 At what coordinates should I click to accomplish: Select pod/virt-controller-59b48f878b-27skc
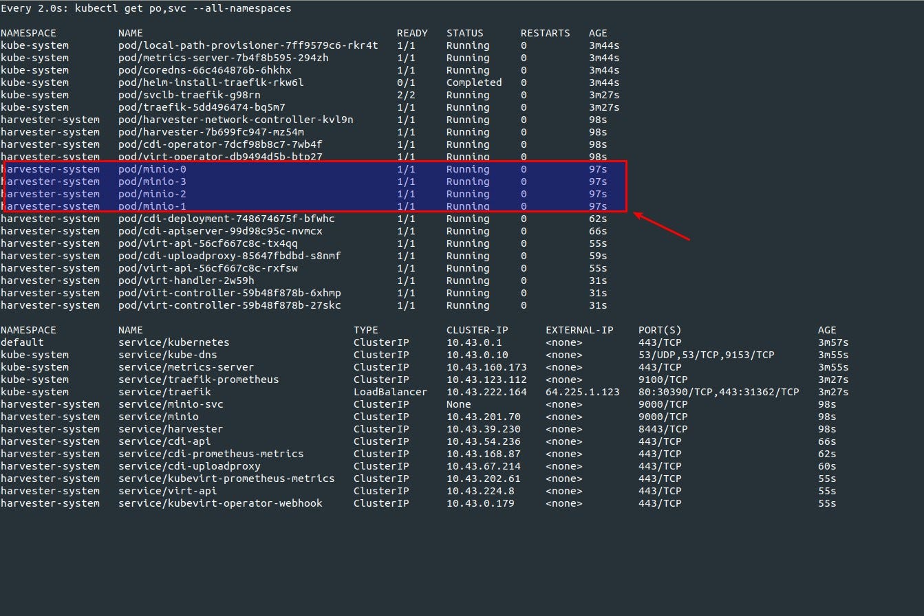(229, 305)
